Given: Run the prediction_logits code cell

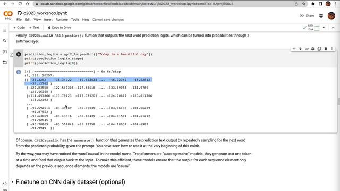Looking at the screenshot, I should [19, 54].
